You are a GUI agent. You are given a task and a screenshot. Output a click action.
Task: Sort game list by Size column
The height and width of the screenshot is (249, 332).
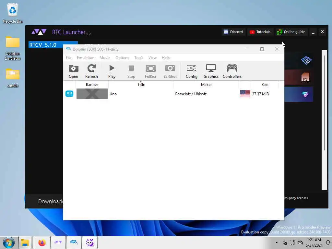pyautogui.click(x=265, y=85)
